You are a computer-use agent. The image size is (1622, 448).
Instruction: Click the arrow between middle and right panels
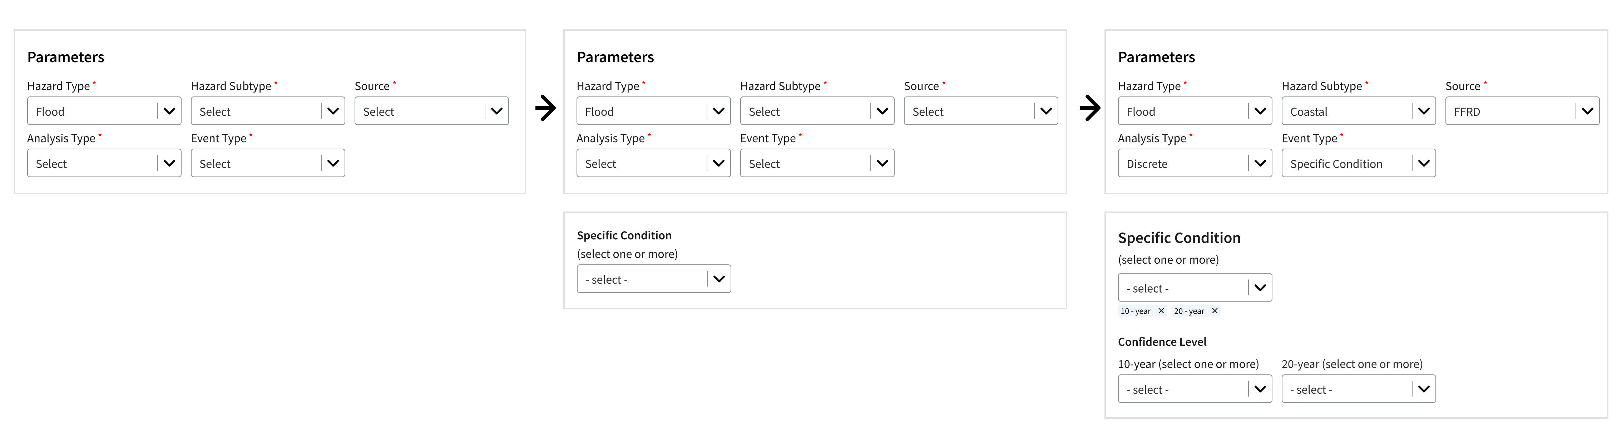click(1090, 108)
